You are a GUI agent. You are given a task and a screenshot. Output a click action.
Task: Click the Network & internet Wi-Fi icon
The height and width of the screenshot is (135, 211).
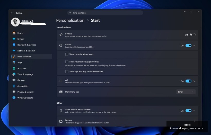pos(14,51)
